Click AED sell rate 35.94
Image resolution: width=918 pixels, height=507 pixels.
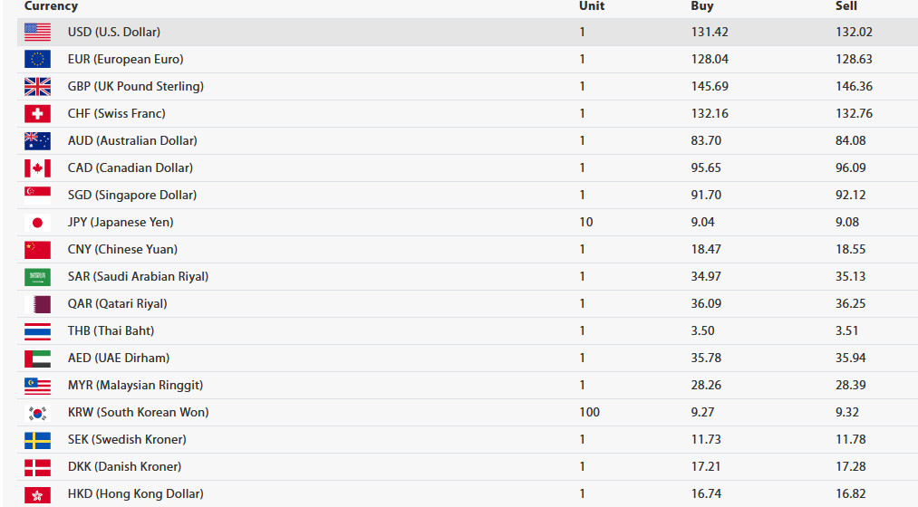coord(850,358)
